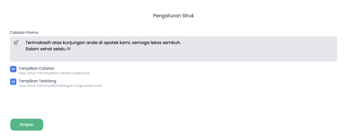347x139 pixels.
Task: Uncheck the Tampilkan Catatan checkbox
Action: tap(13, 69)
